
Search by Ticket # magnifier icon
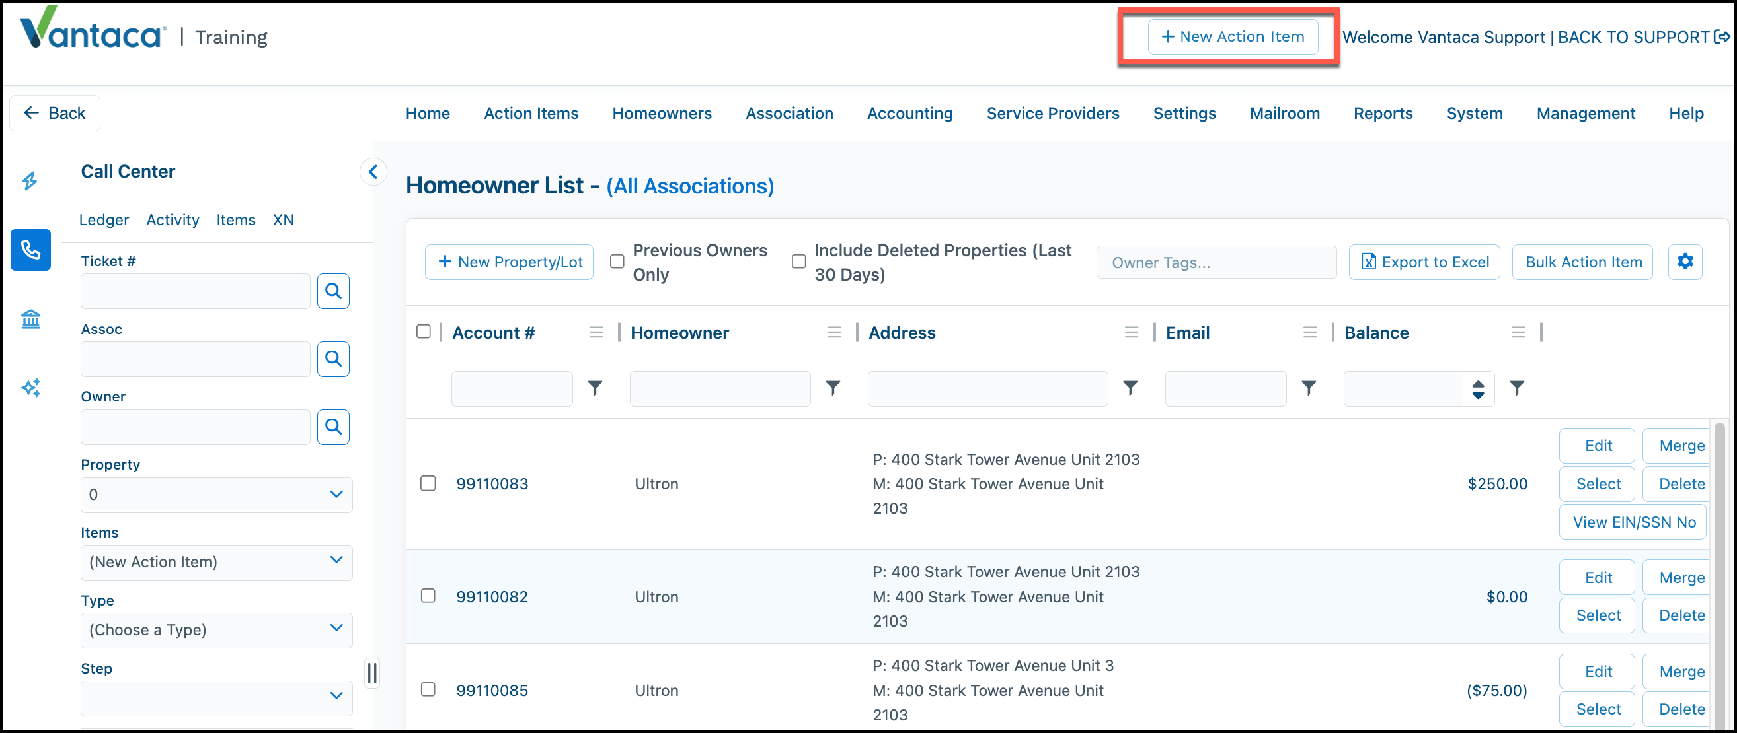coord(333,291)
